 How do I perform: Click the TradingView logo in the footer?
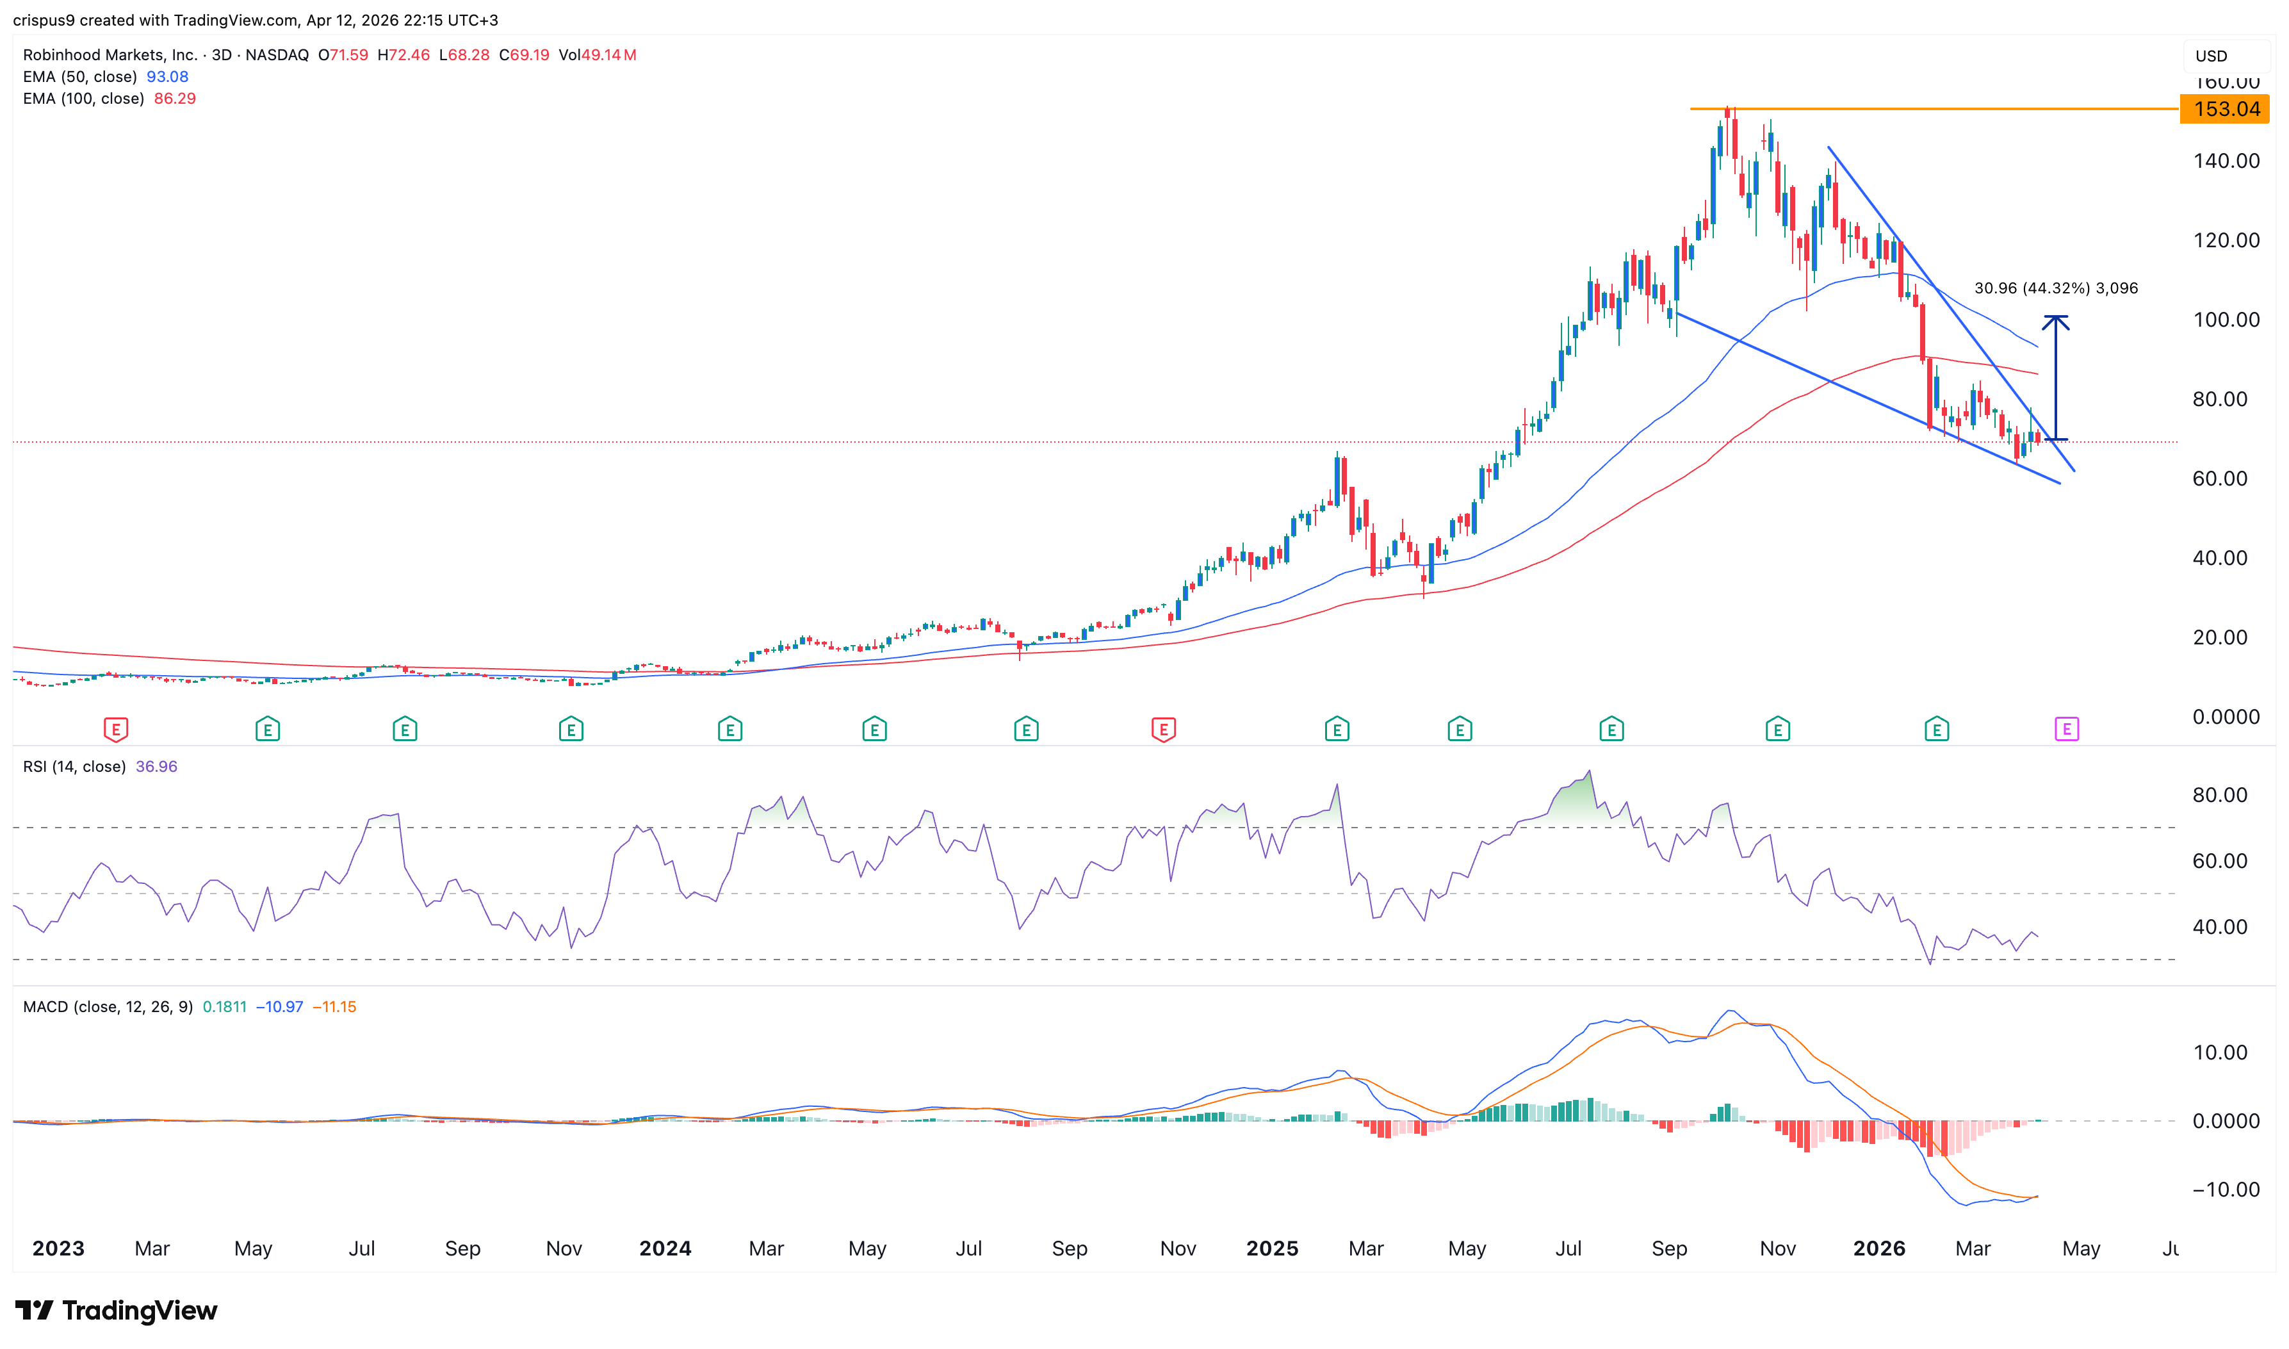118,1312
